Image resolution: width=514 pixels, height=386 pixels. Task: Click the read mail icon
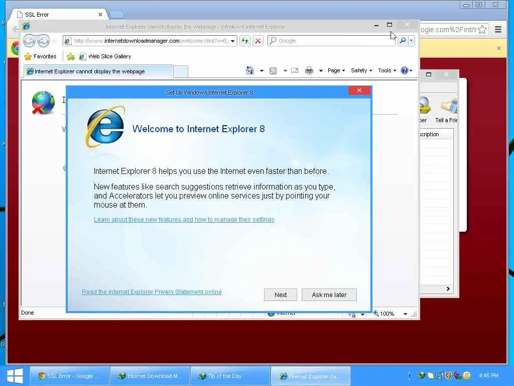(295, 70)
